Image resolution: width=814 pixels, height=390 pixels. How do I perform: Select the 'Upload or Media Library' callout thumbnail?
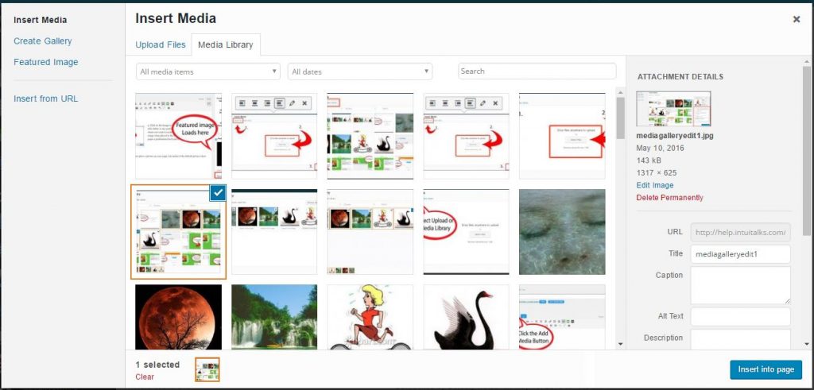(466, 232)
